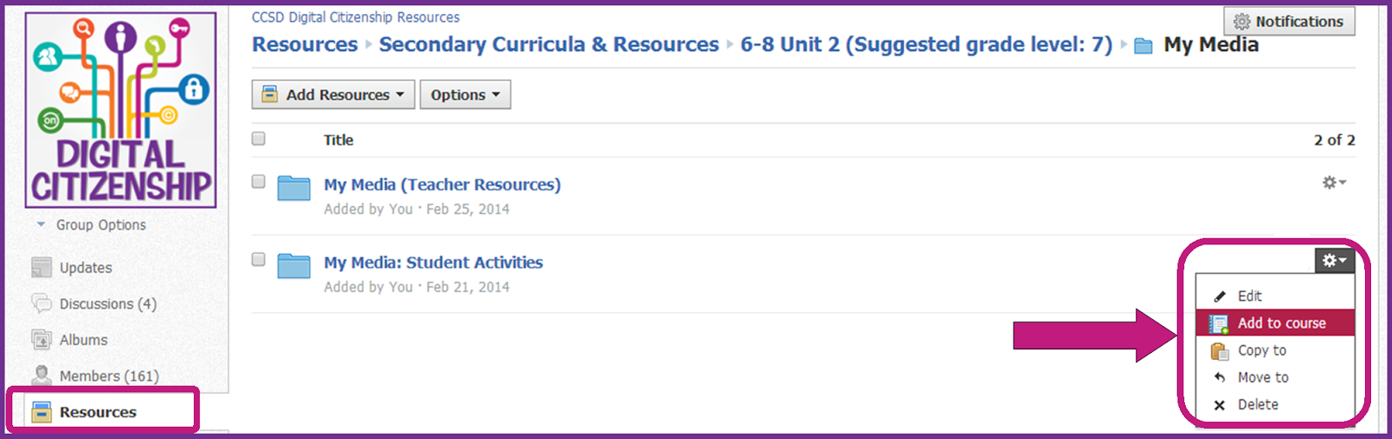Click the Updates sidebar icon

(x=41, y=268)
